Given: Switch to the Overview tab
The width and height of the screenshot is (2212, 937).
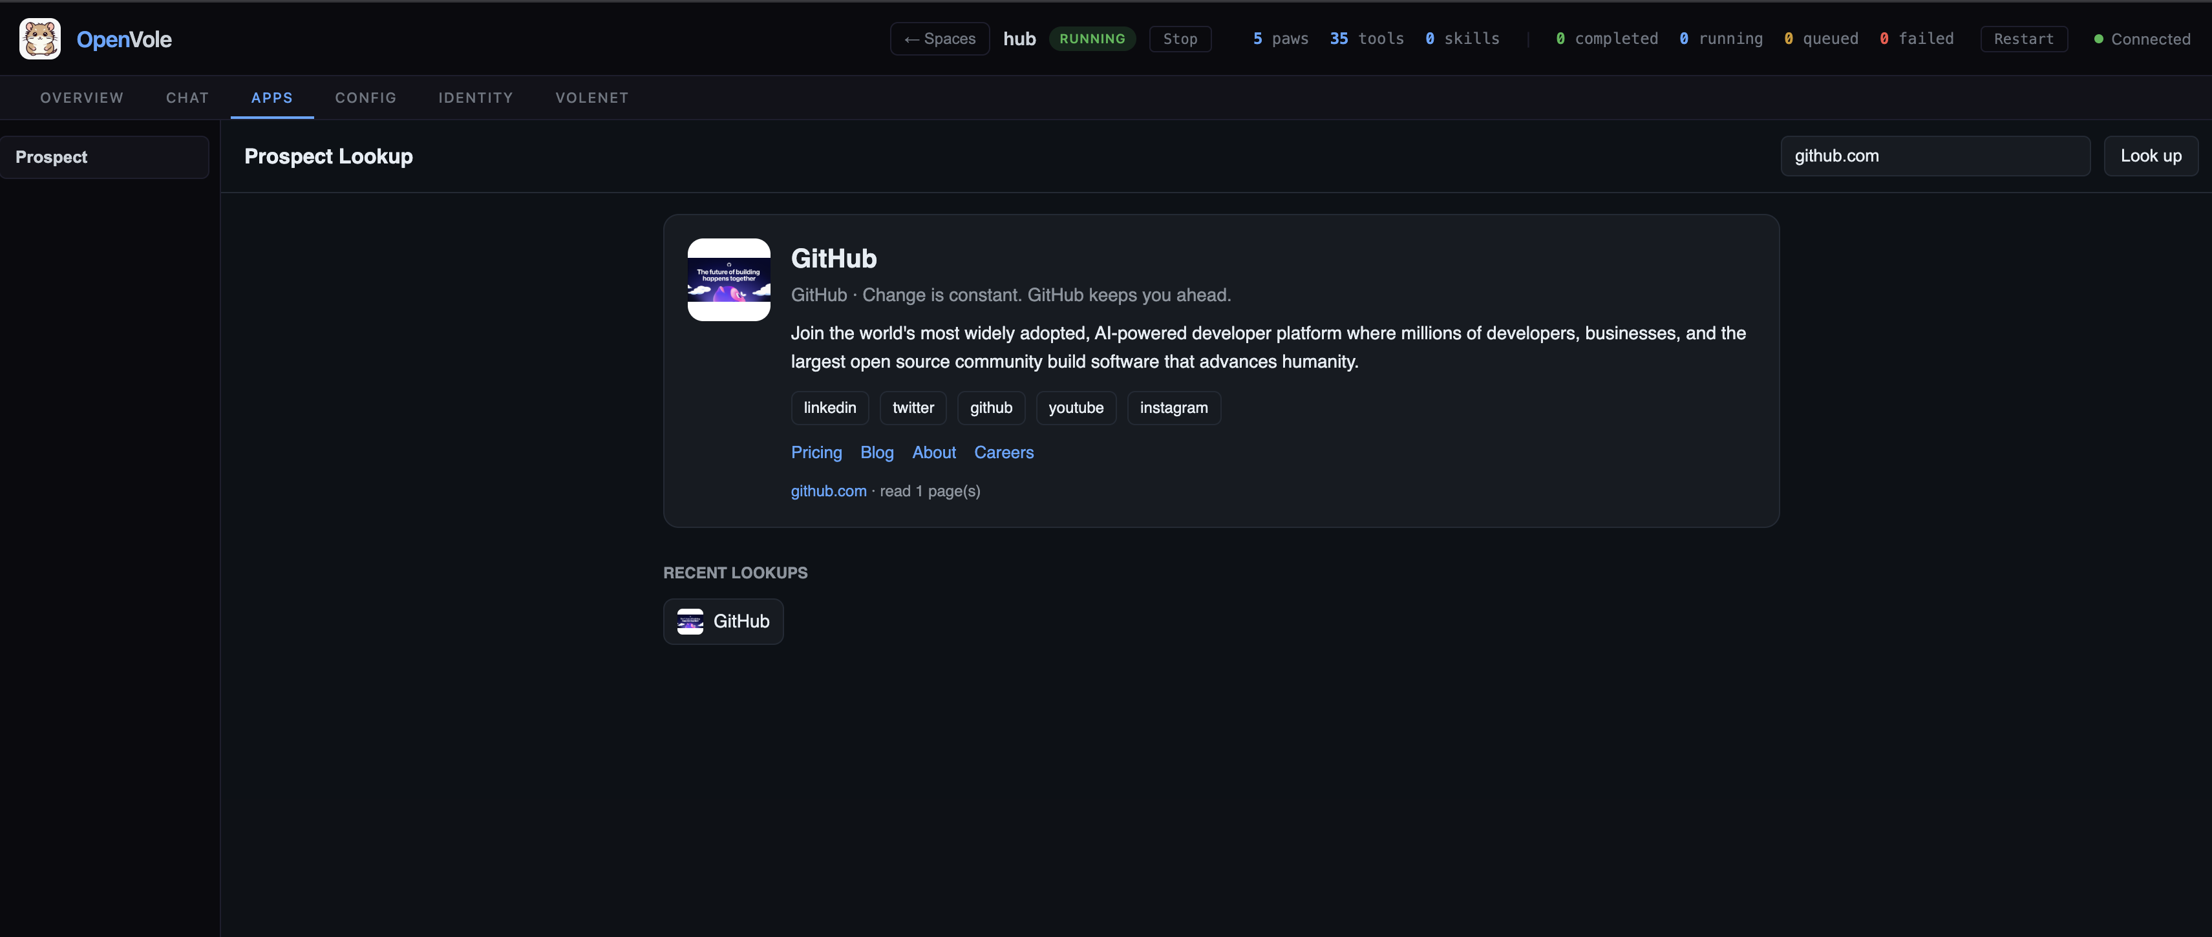Looking at the screenshot, I should (x=81, y=98).
